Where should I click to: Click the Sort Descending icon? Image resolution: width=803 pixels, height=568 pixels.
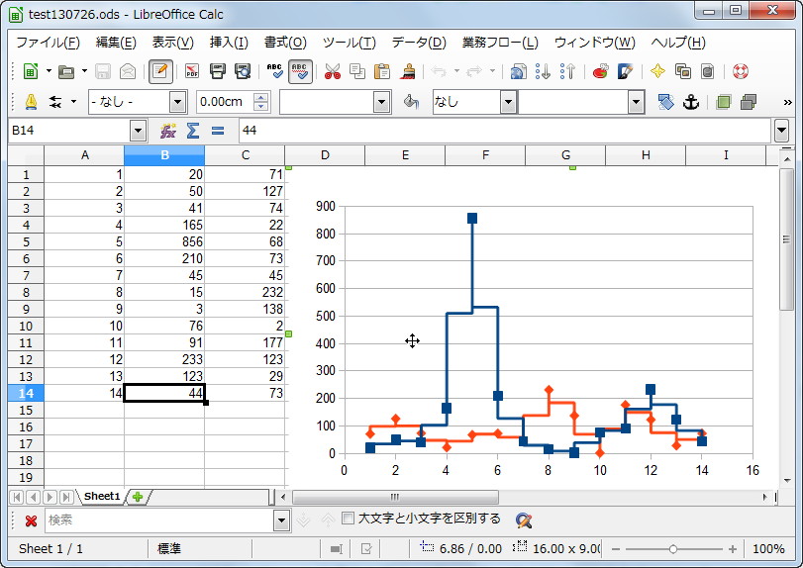[x=568, y=71]
